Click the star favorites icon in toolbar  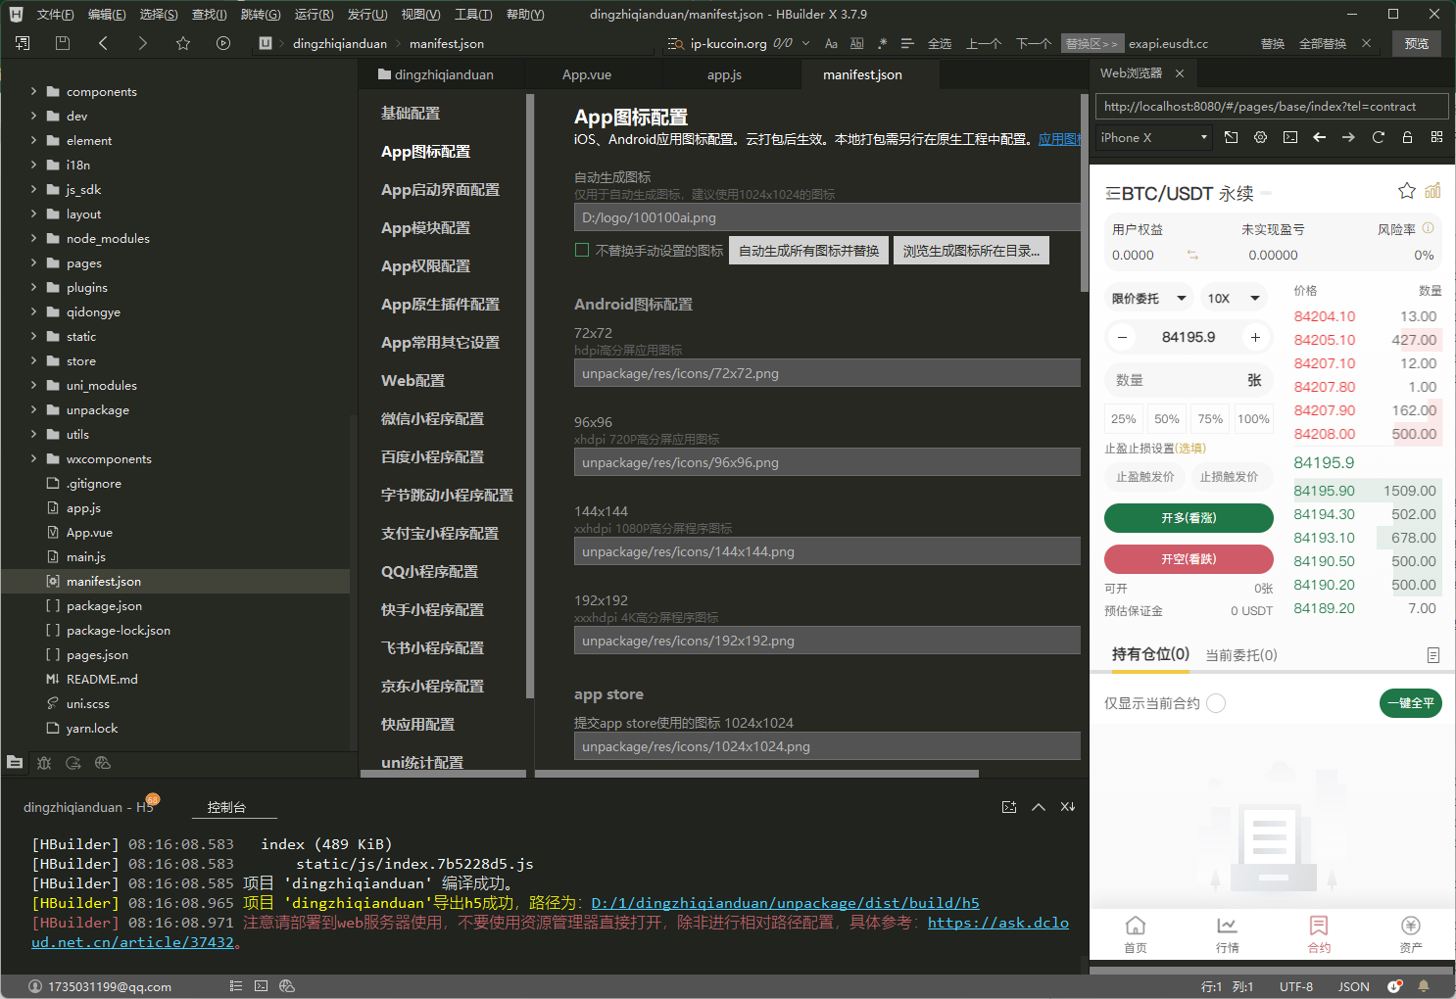tap(183, 43)
